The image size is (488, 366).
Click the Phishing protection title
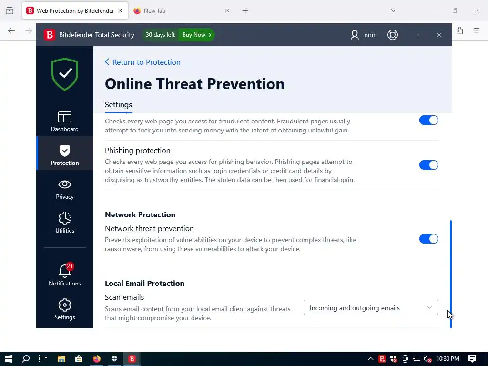(138, 150)
